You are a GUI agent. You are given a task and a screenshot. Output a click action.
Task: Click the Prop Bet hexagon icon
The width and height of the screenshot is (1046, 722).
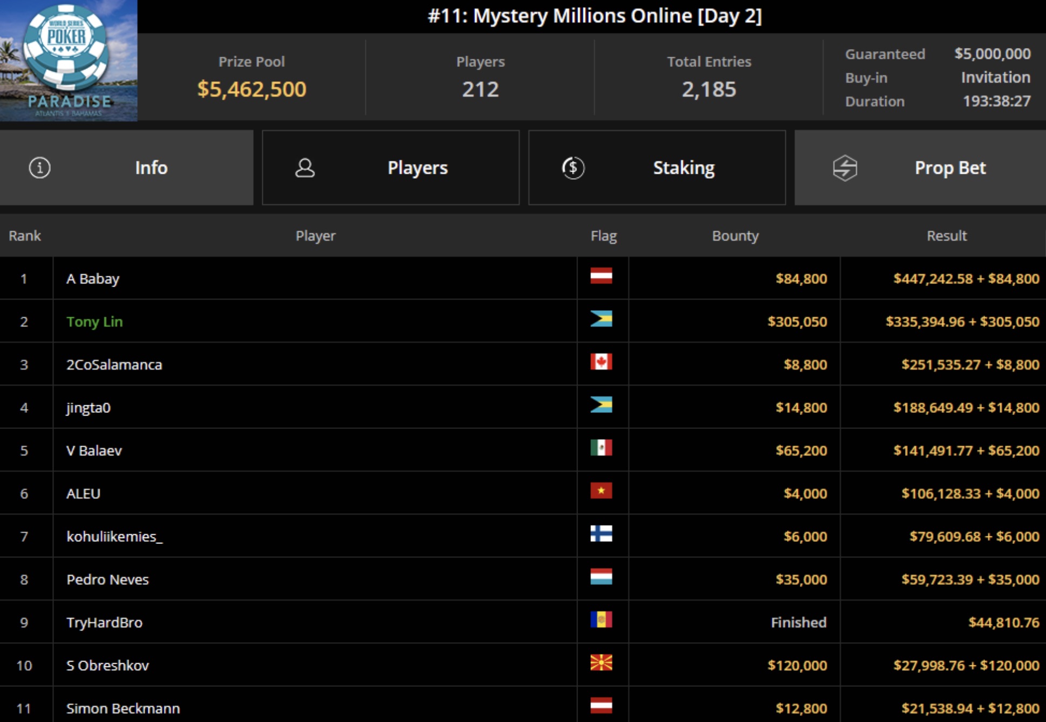(x=845, y=168)
